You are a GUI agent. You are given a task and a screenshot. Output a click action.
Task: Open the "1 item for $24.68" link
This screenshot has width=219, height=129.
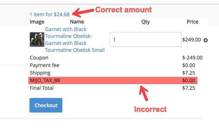point(49,14)
